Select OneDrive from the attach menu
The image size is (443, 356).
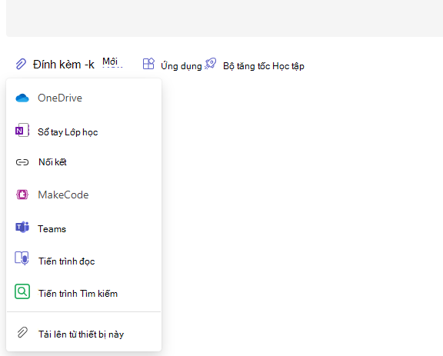84,98
